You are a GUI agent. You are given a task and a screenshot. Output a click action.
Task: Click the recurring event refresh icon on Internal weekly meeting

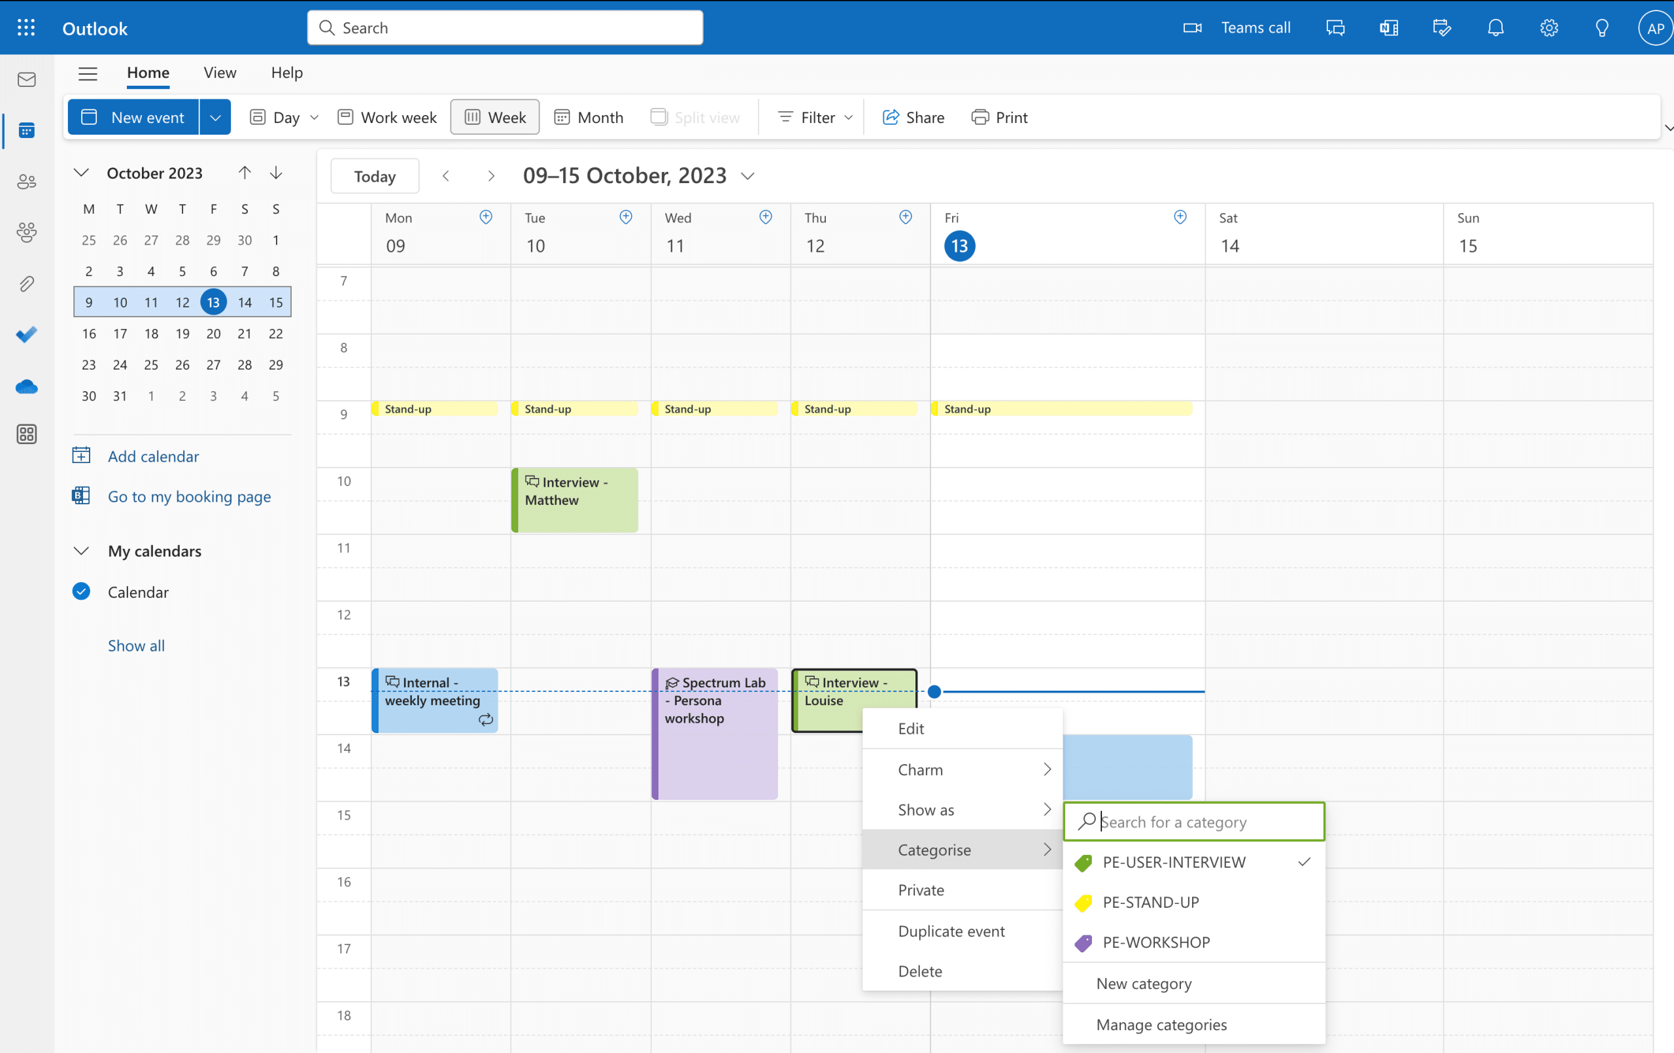487,718
